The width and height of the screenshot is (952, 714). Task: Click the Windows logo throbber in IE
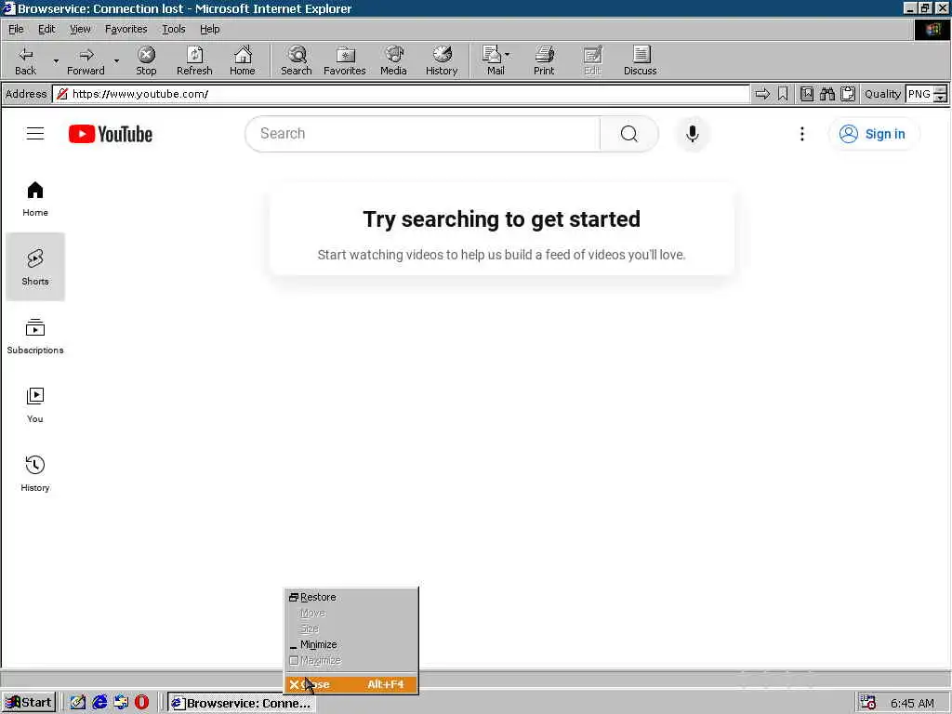click(x=932, y=29)
